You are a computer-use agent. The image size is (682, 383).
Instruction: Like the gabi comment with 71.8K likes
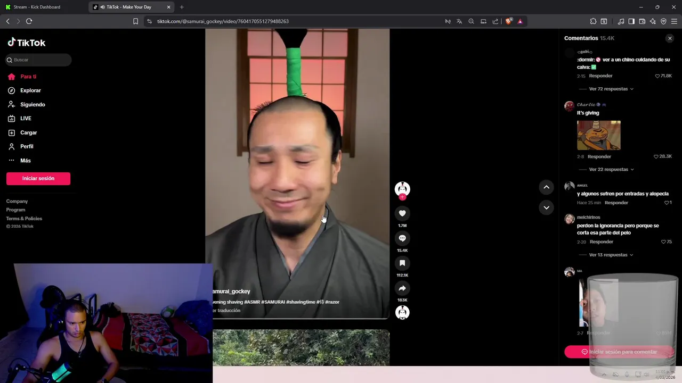click(x=657, y=76)
